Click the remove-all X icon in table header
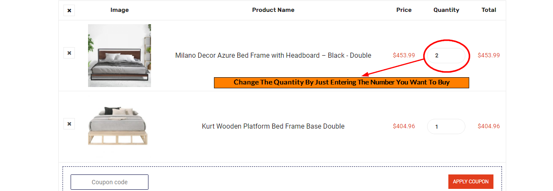This screenshot has height=191, width=553. point(69,10)
